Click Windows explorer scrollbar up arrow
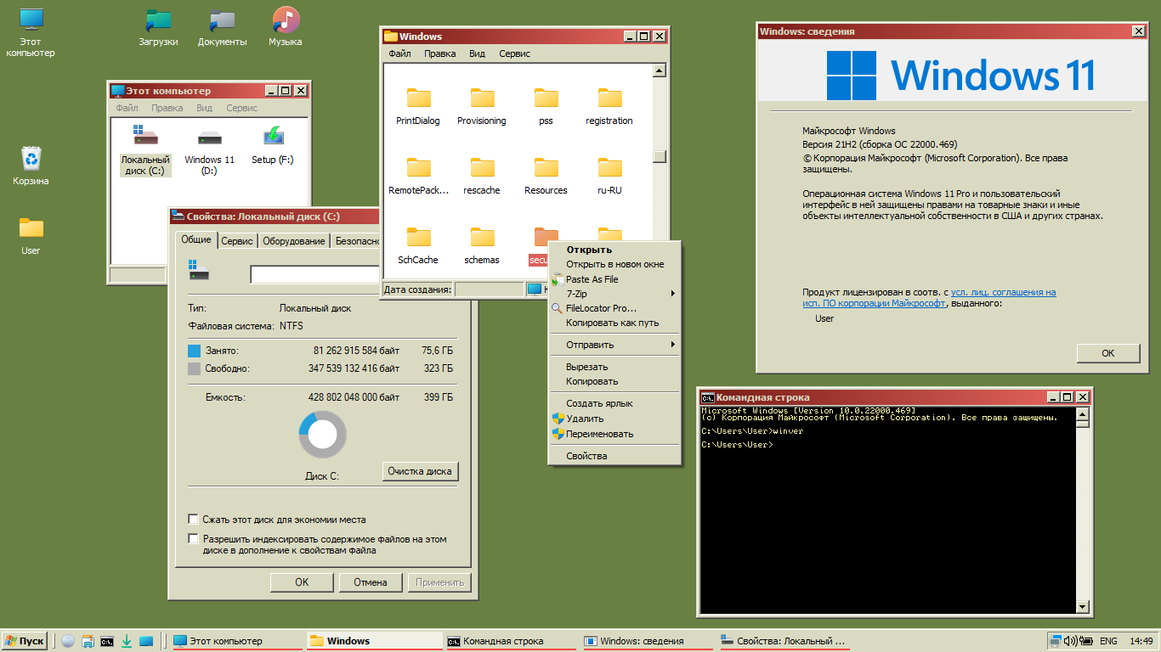 (659, 71)
